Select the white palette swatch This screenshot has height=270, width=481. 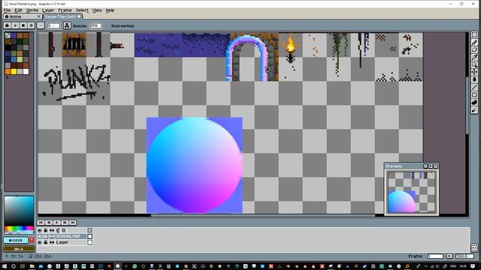26,72
